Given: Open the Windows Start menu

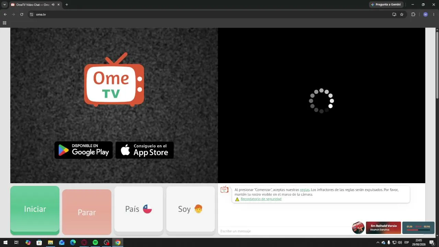Looking at the screenshot, I should (x=5, y=243).
